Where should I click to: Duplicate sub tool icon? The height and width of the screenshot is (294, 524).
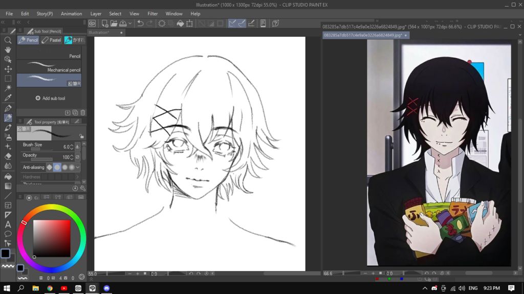coord(75,113)
